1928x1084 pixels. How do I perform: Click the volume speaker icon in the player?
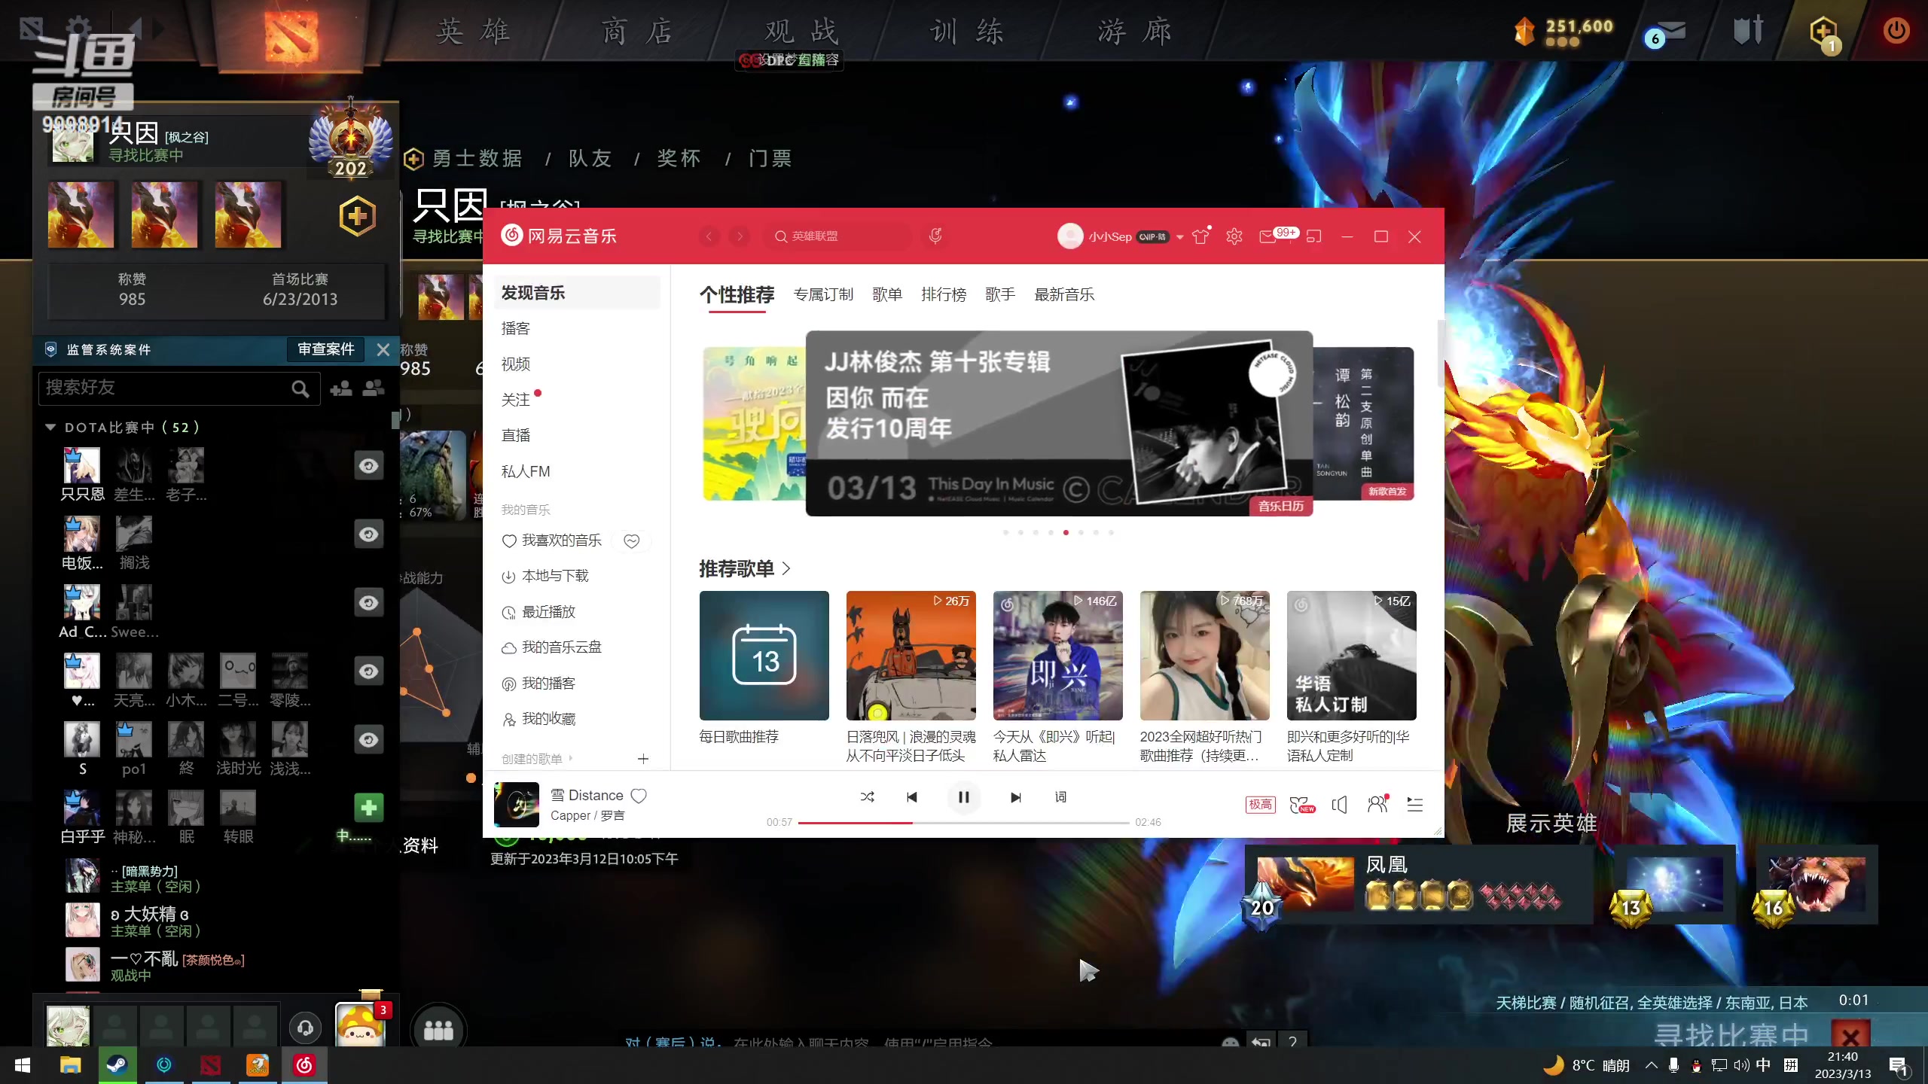pos(1339,805)
